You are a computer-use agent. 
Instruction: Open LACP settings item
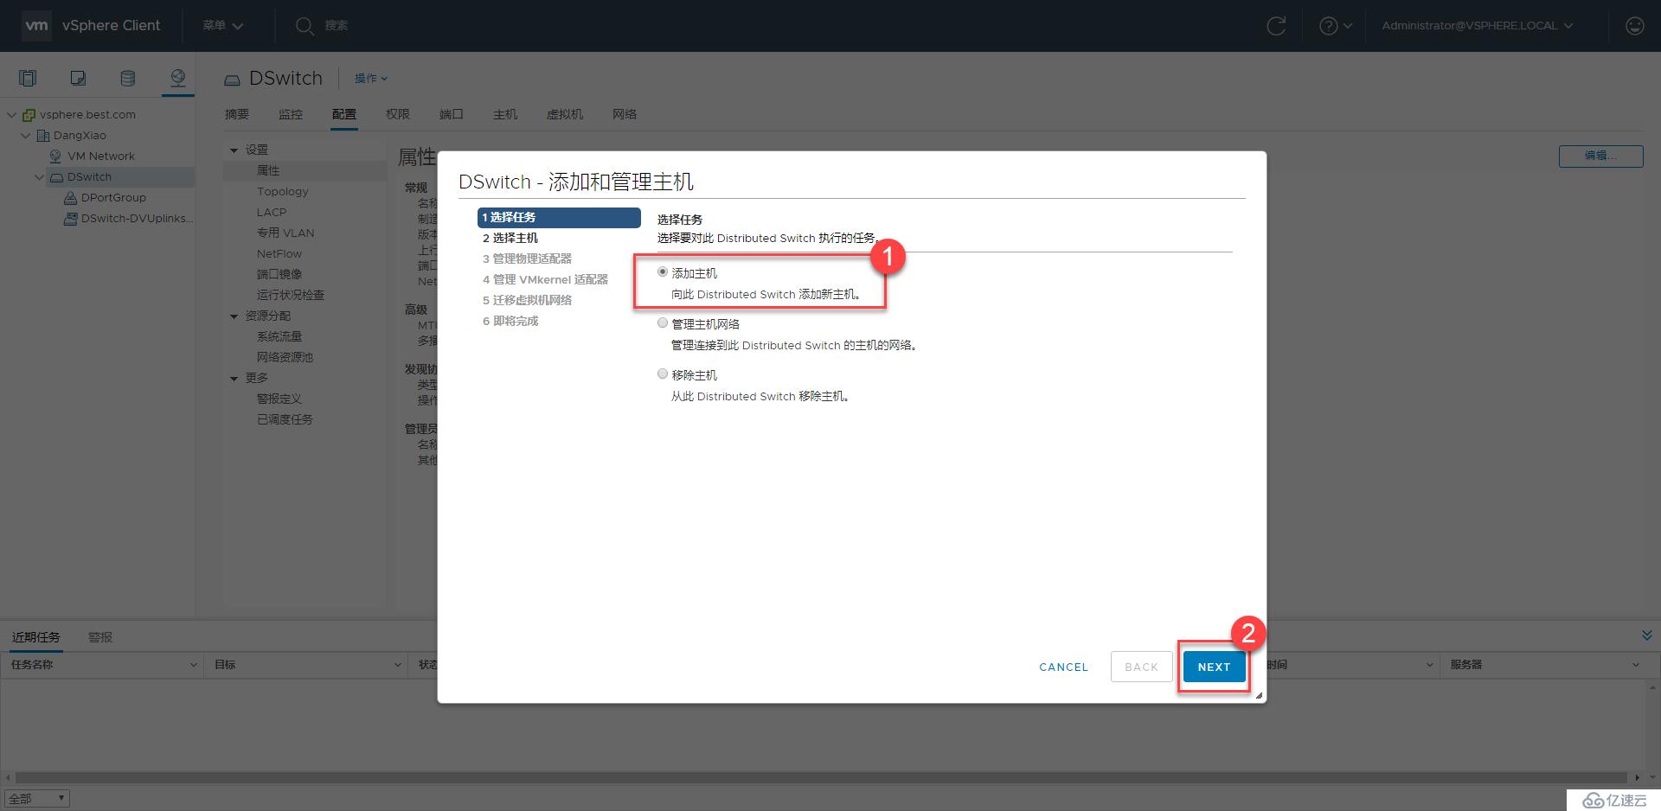point(271,212)
